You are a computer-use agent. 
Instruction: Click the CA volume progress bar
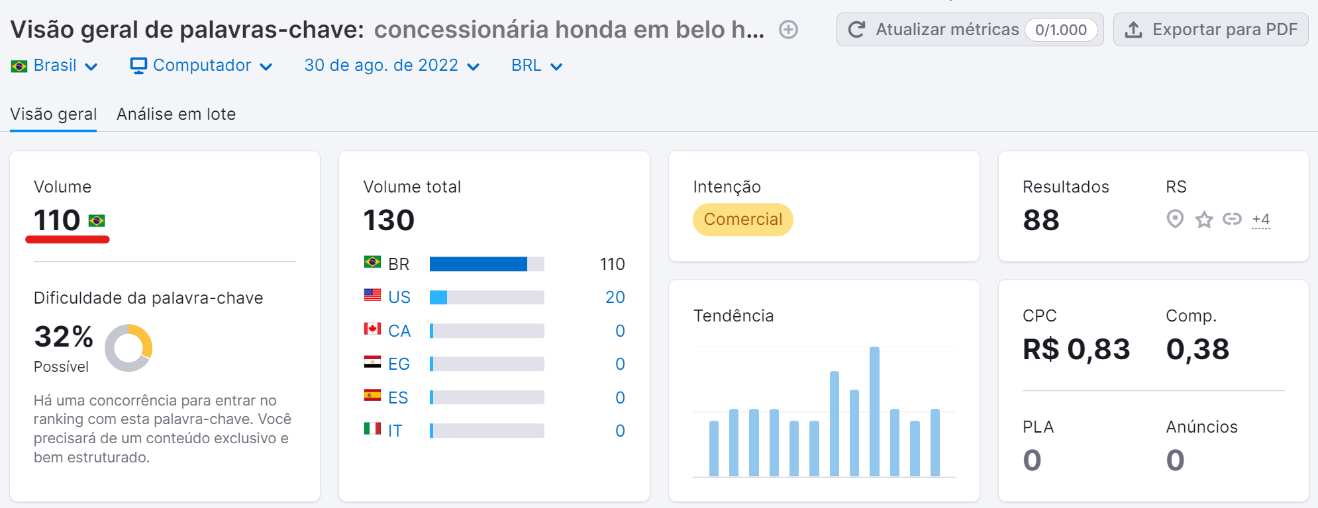(487, 331)
